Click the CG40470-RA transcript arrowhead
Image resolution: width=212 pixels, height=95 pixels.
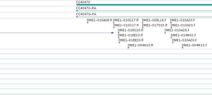point(77,11)
